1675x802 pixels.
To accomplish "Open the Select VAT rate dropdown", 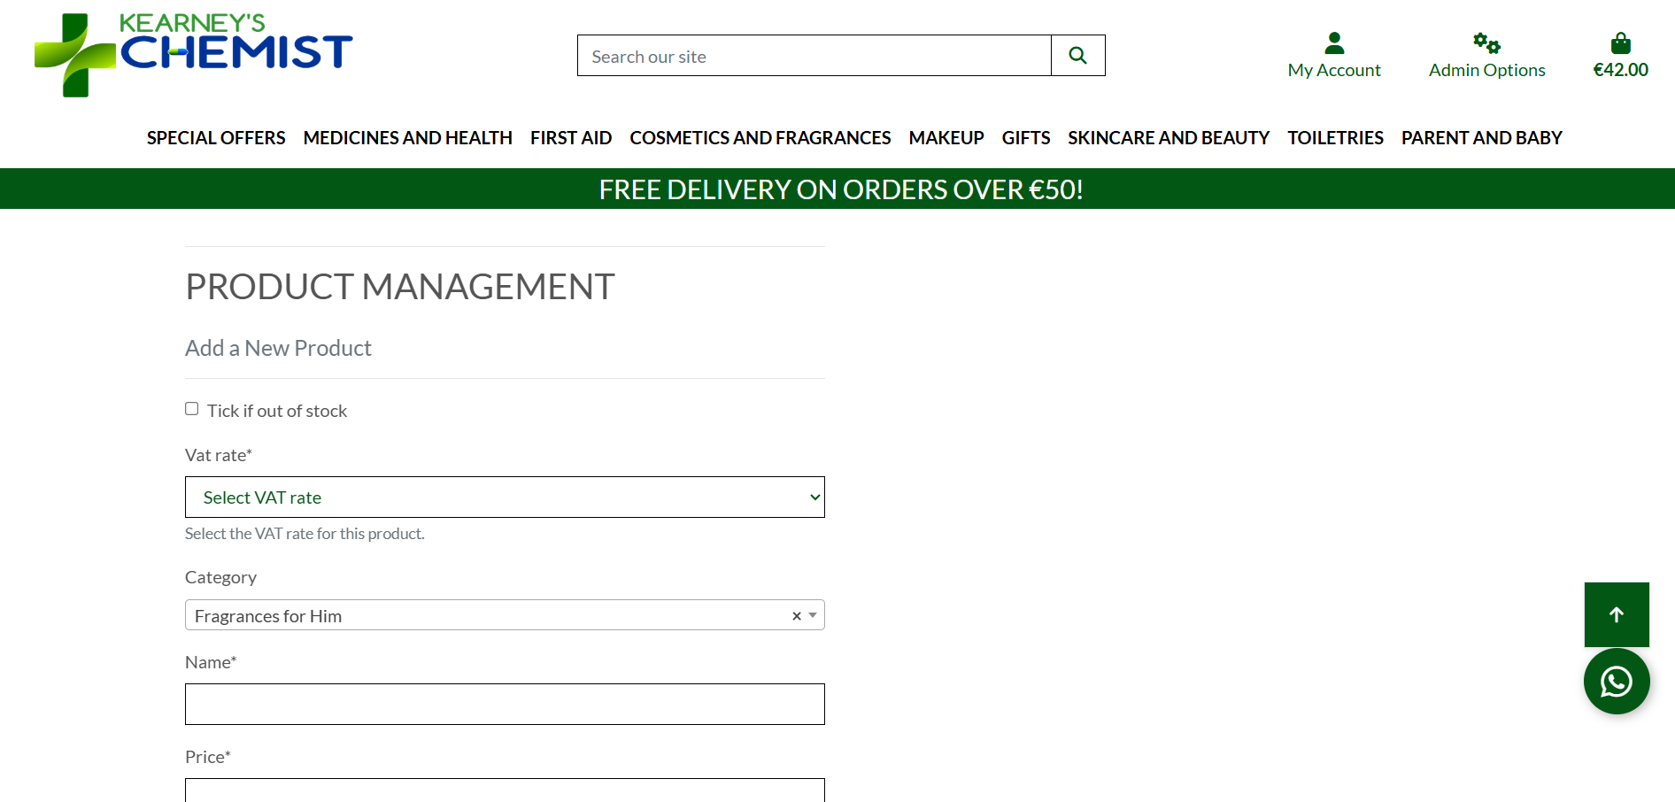I will [505, 497].
